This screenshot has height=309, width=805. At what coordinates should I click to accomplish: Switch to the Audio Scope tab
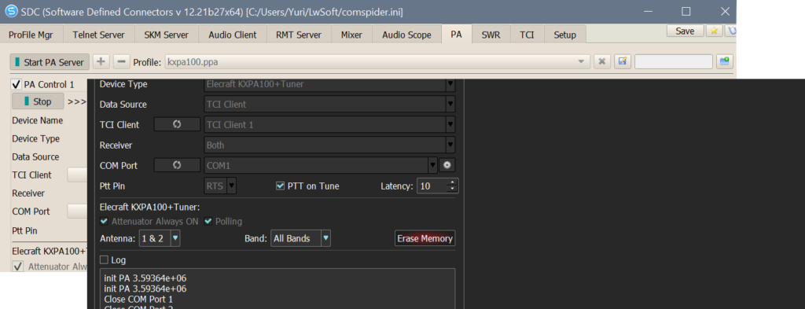[406, 35]
